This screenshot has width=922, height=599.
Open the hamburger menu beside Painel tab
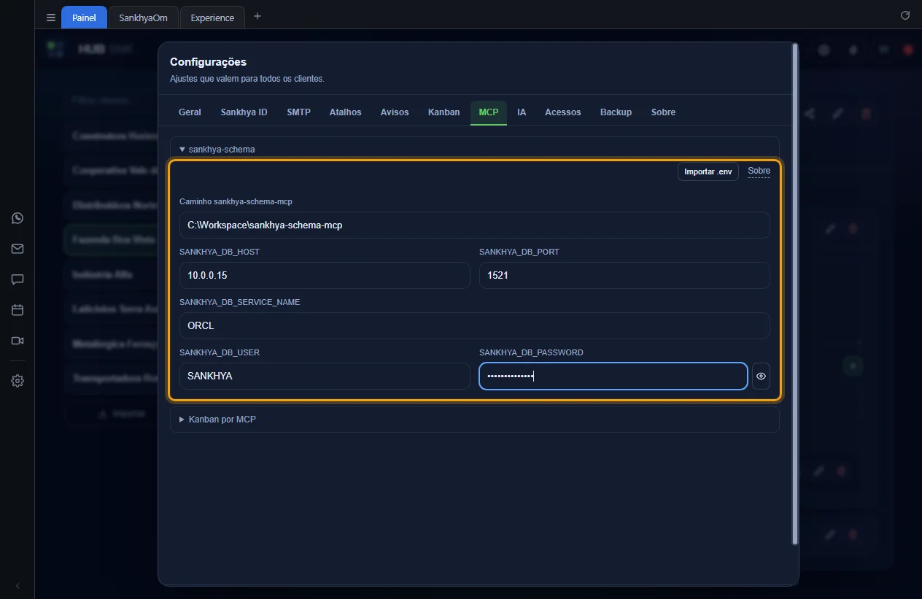51,18
